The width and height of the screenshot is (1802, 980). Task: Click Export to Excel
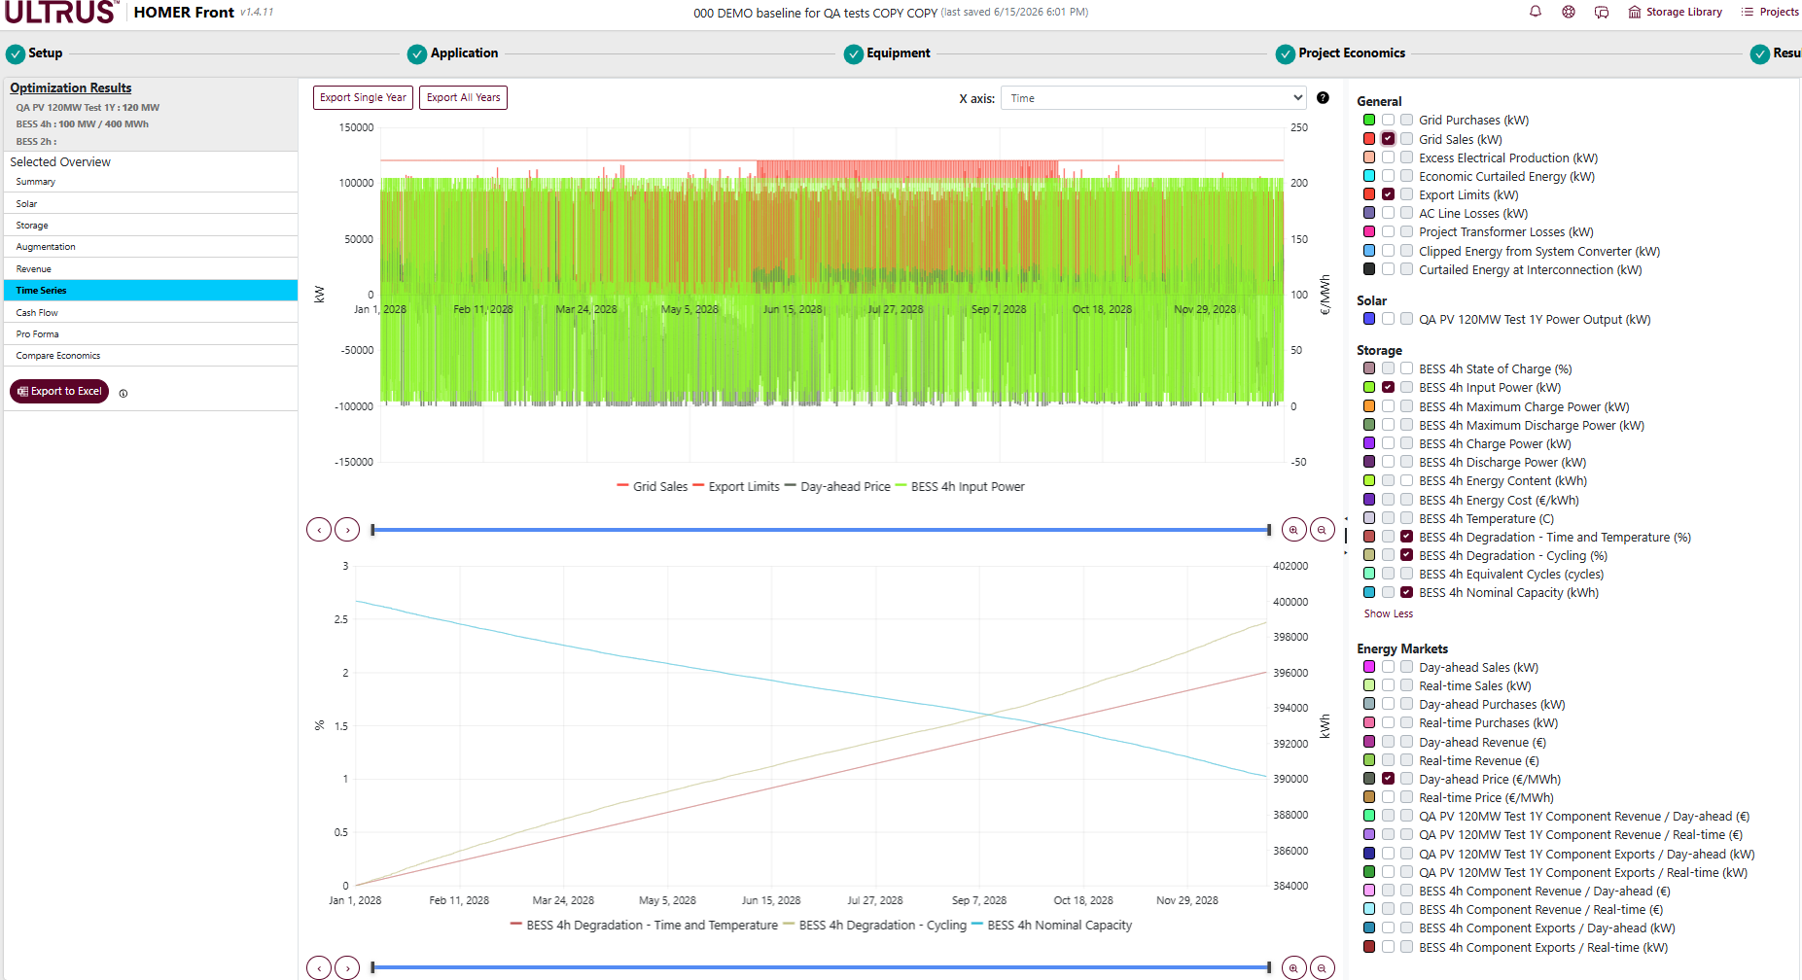59,391
